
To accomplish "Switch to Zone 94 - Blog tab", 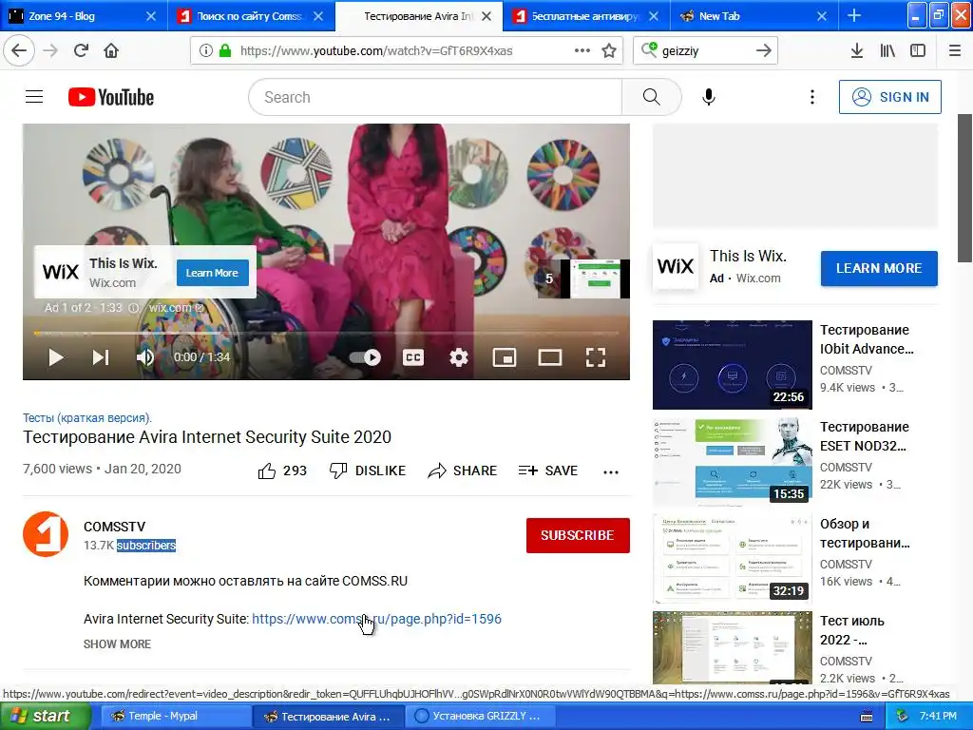I will coord(84,16).
